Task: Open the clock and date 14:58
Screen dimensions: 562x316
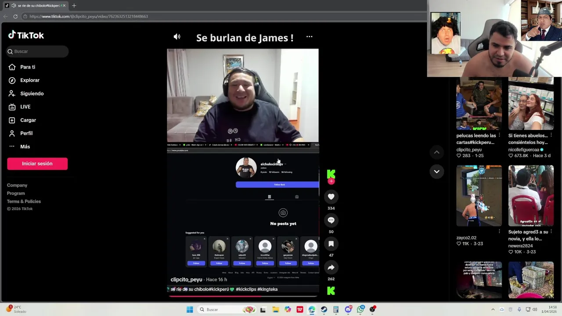Action: (x=550, y=309)
